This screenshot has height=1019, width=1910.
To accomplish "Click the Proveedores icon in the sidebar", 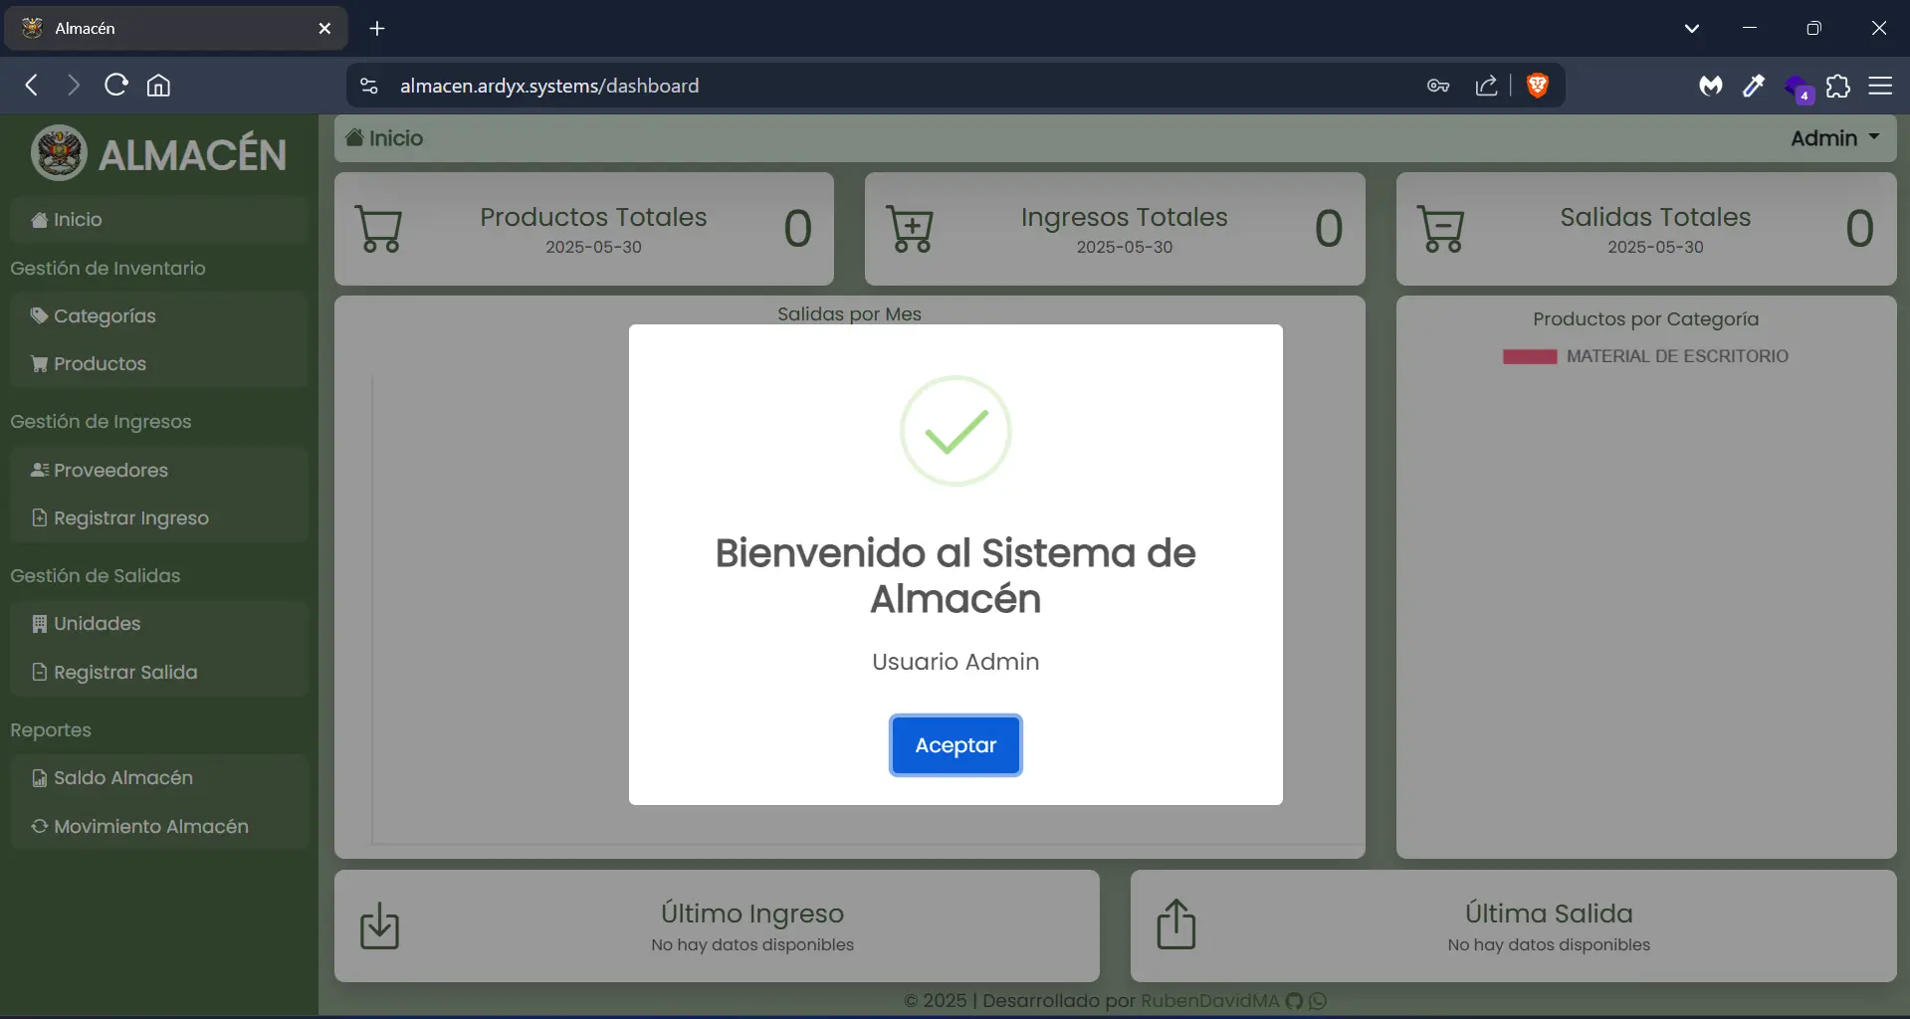I will click(39, 470).
